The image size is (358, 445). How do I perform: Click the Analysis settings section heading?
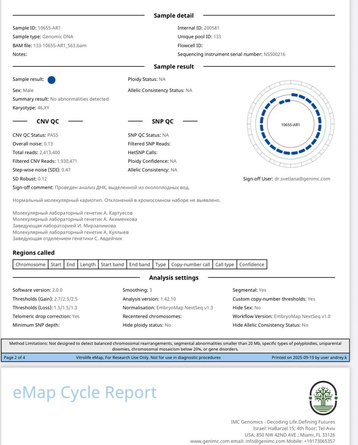[x=173, y=278]
